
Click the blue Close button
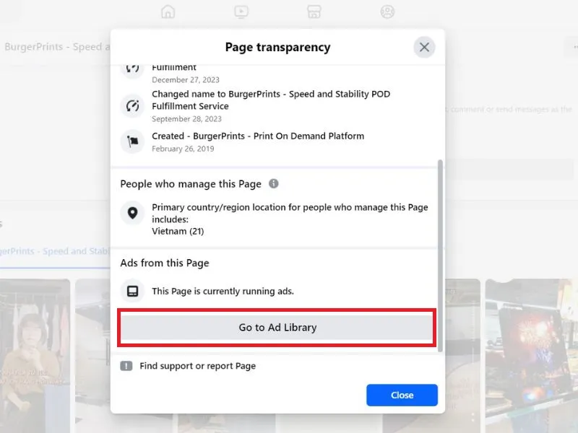tap(402, 395)
